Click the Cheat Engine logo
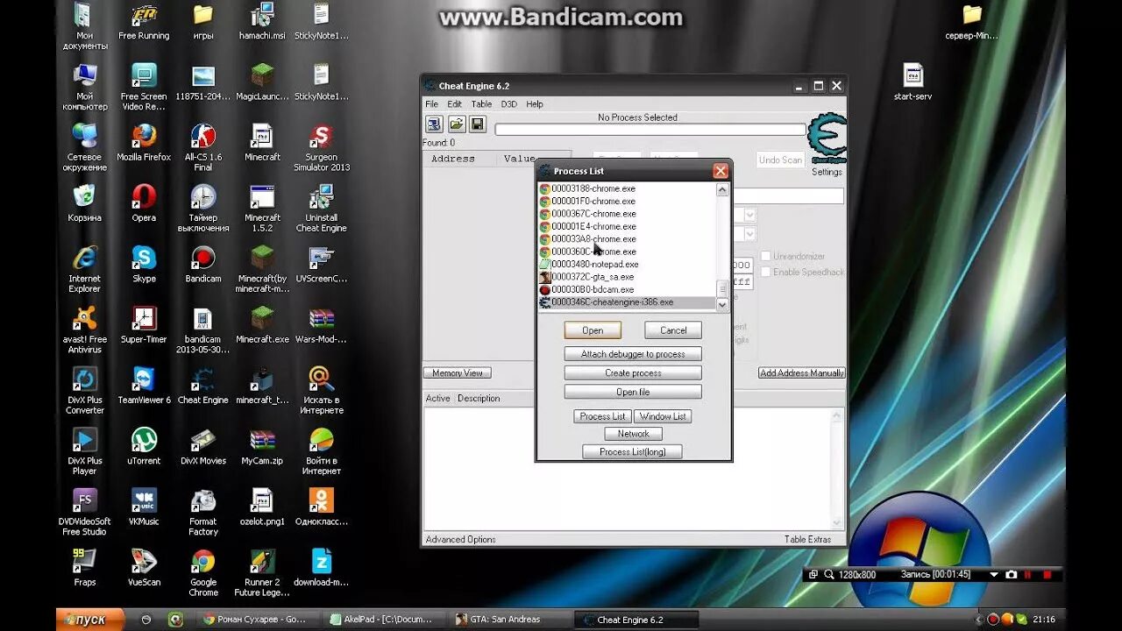The image size is (1122, 631). point(827,138)
